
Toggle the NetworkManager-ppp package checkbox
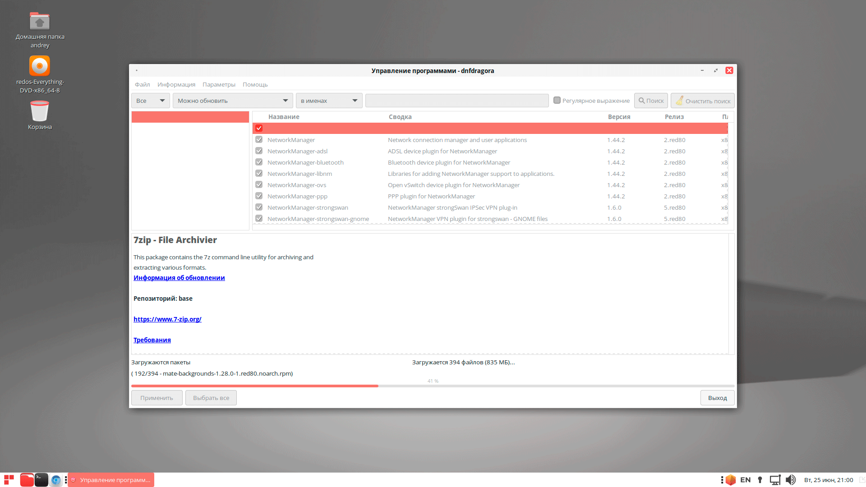coord(259,196)
